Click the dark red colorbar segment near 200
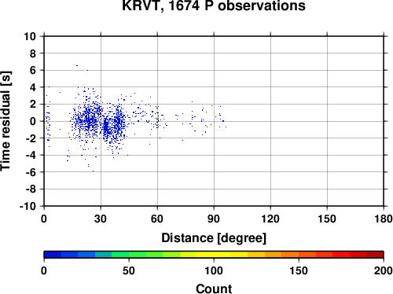 375,255
